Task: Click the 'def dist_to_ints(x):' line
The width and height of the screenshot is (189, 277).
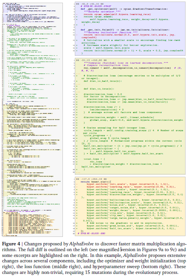Action: (99, 89)
